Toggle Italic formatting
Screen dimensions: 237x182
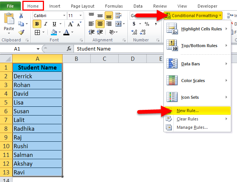tap(46, 24)
